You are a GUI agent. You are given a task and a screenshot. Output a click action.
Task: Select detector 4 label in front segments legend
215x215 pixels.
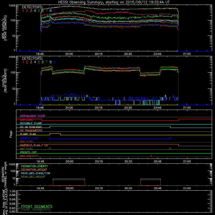click(35, 10)
